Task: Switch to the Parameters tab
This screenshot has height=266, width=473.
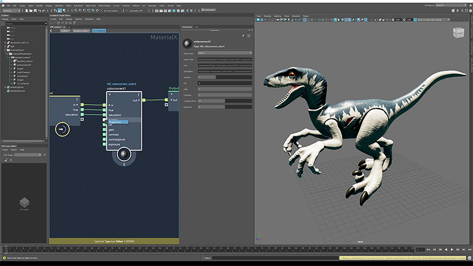Action: 187,27
